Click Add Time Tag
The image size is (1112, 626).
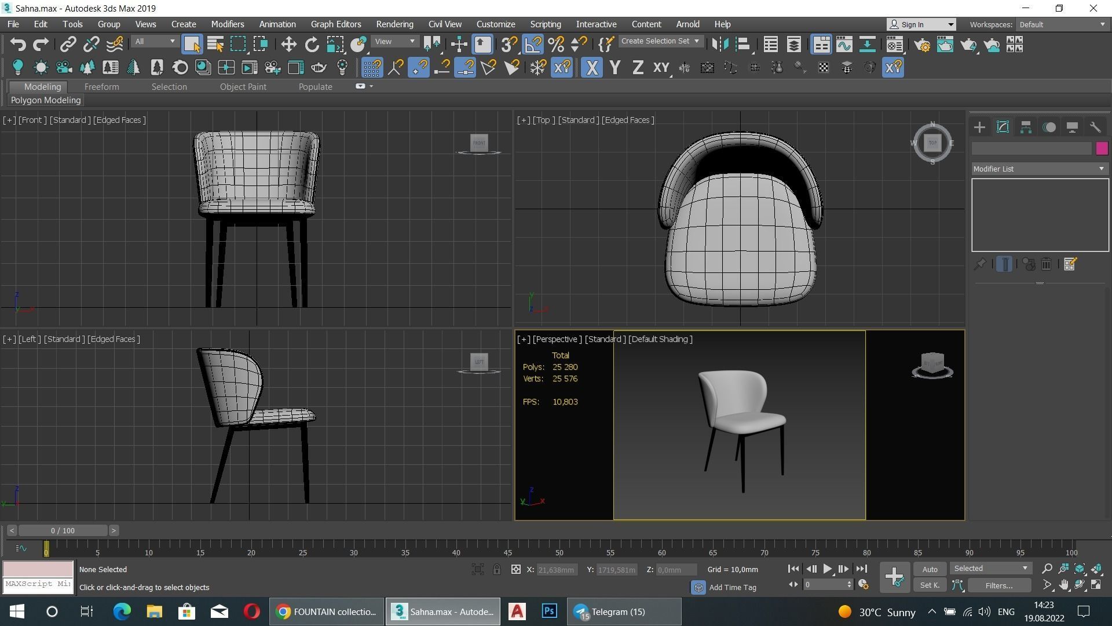point(732,587)
